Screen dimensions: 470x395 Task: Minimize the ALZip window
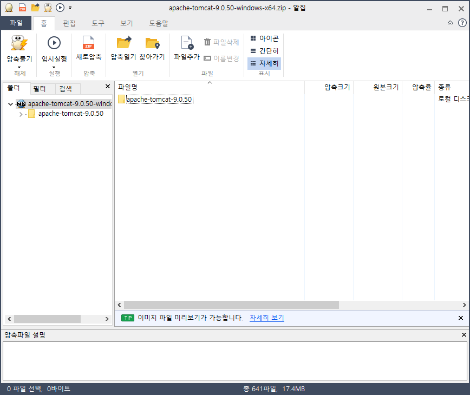(x=429, y=9)
